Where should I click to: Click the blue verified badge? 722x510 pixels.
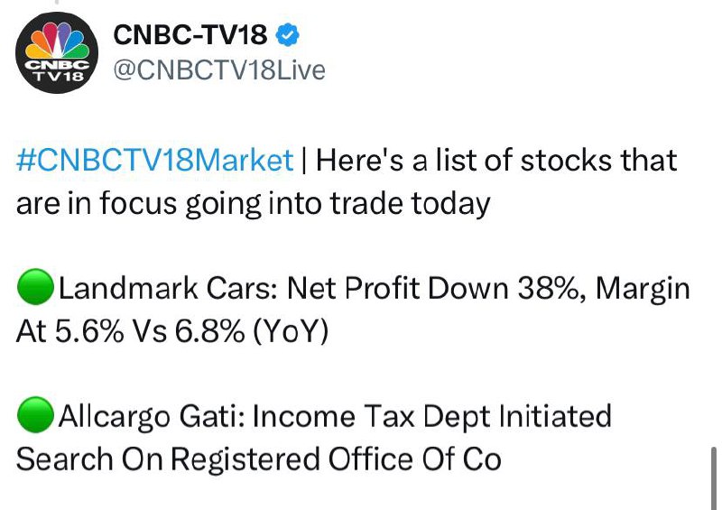point(287,34)
